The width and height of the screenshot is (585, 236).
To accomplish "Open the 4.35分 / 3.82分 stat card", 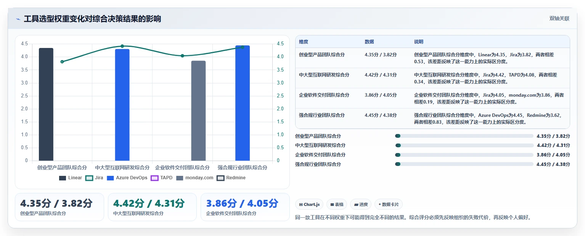I will 59,207.
